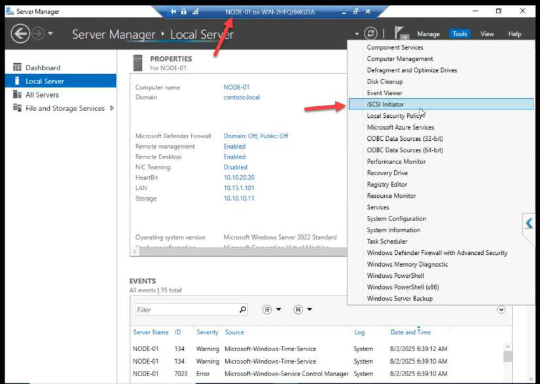Click the All Servers icon
The image size is (540, 384).
pyautogui.click(x=17, y=94)
